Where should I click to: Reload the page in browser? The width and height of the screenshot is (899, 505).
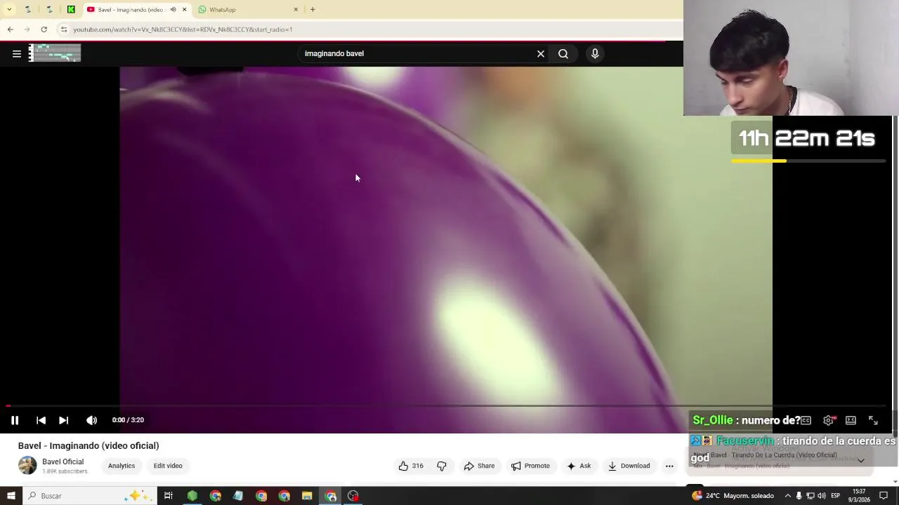(44, 29)
